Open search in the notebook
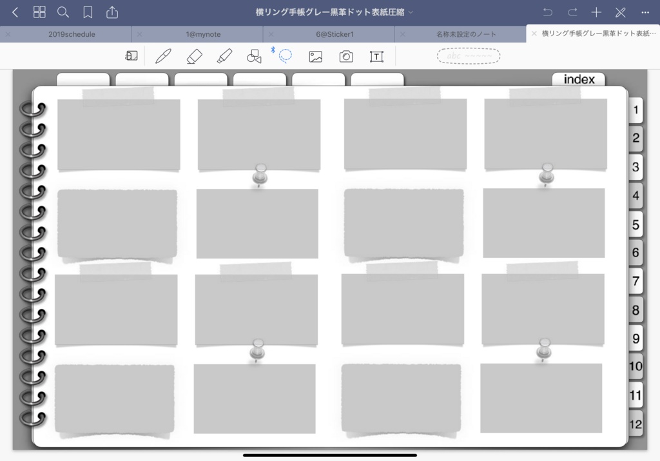 pyautogui.click(x=63, y=12)
